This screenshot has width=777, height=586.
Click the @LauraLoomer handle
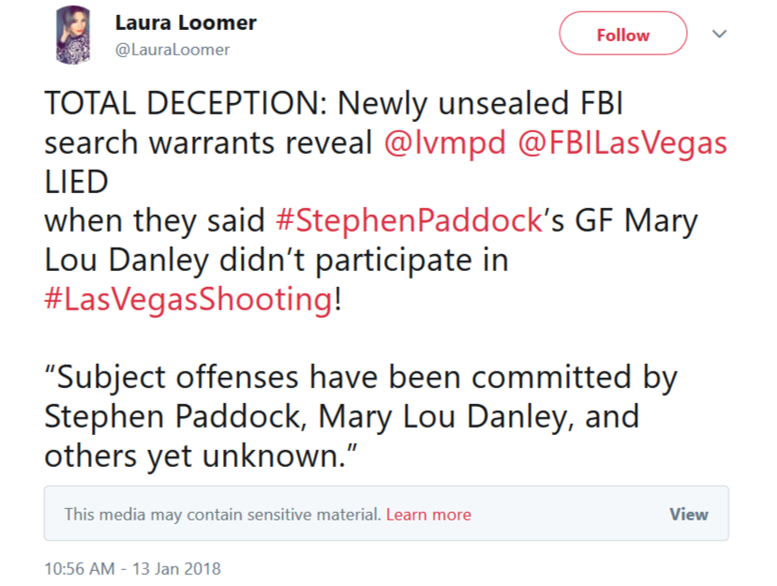tap(172, 50)
